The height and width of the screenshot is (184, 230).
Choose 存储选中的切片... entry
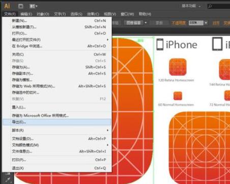coord(57,93)
